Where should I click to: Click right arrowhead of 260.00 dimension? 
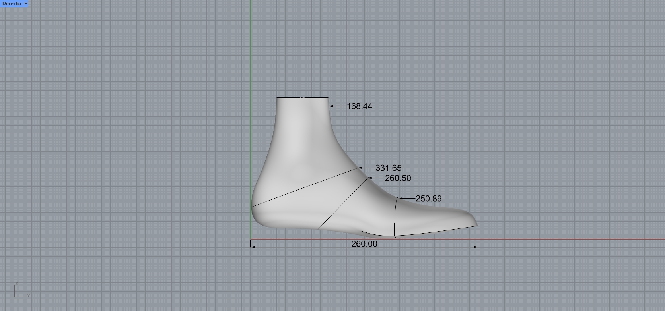pyautogui.click(x=476, y=247)
